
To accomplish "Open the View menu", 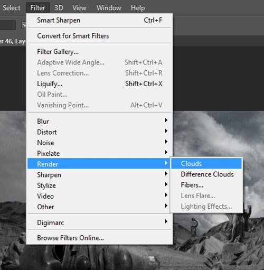I will [x=79, y=8].
